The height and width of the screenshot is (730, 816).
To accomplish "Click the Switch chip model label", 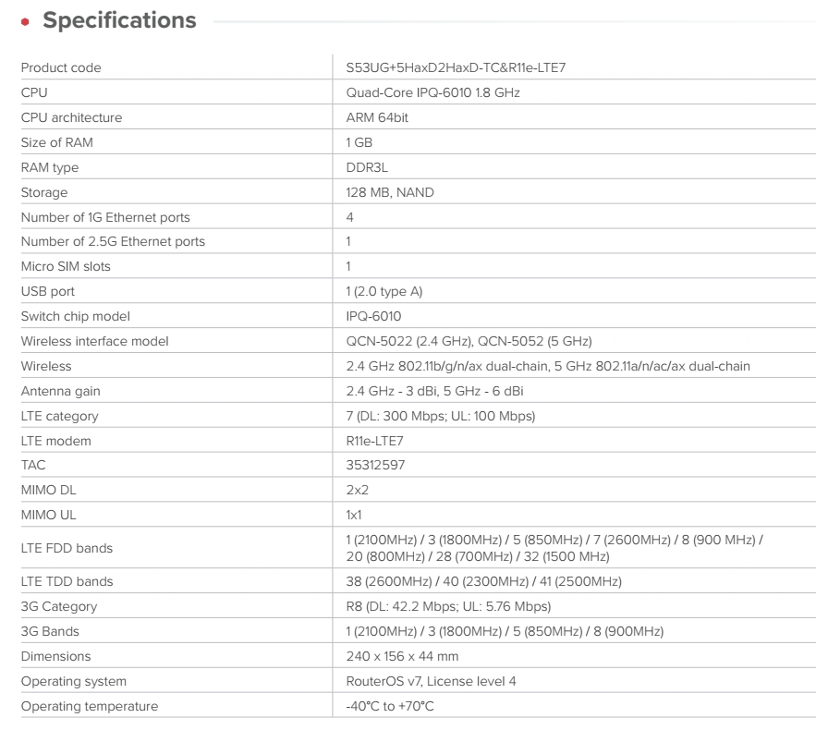I will [x=76, y=316].
